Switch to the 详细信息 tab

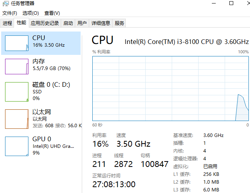coord(101,23)
